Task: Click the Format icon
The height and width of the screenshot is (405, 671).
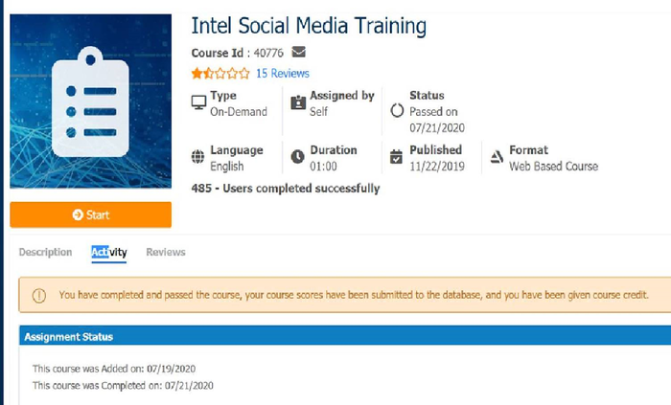Action: (497, 156)
